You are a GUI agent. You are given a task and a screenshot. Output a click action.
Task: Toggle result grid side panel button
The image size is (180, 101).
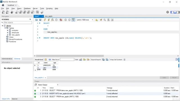(x=176, y=59)
